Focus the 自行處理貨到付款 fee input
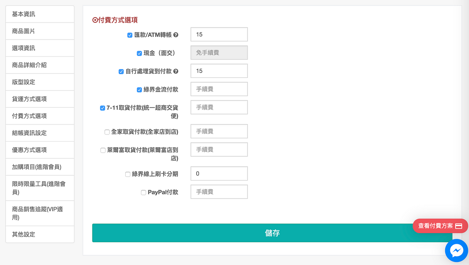The image size is (469, 265). tap(219, 71)
